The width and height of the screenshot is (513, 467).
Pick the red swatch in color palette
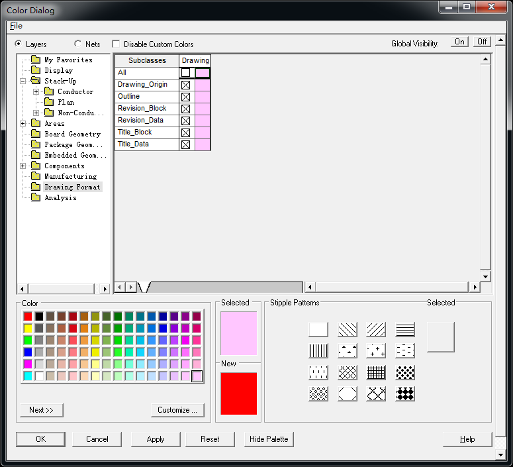[x=28, y=316]
